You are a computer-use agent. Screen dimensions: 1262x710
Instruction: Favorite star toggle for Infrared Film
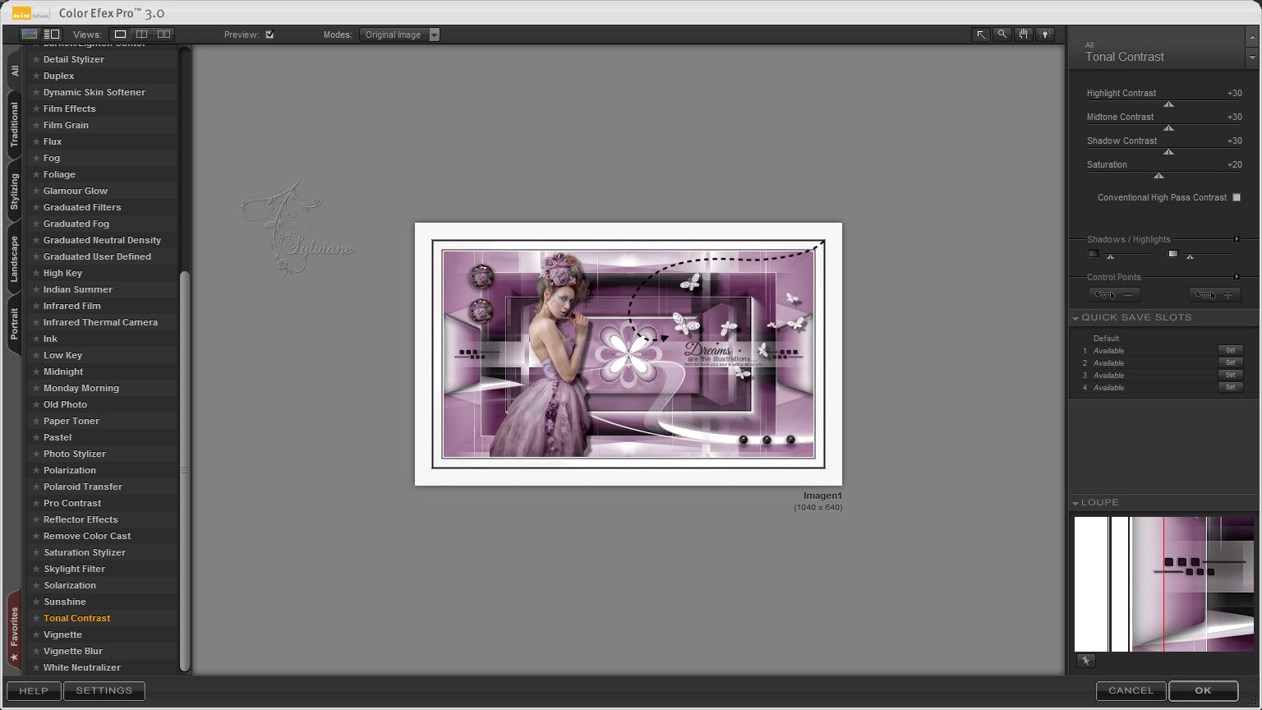pos(36,306)
